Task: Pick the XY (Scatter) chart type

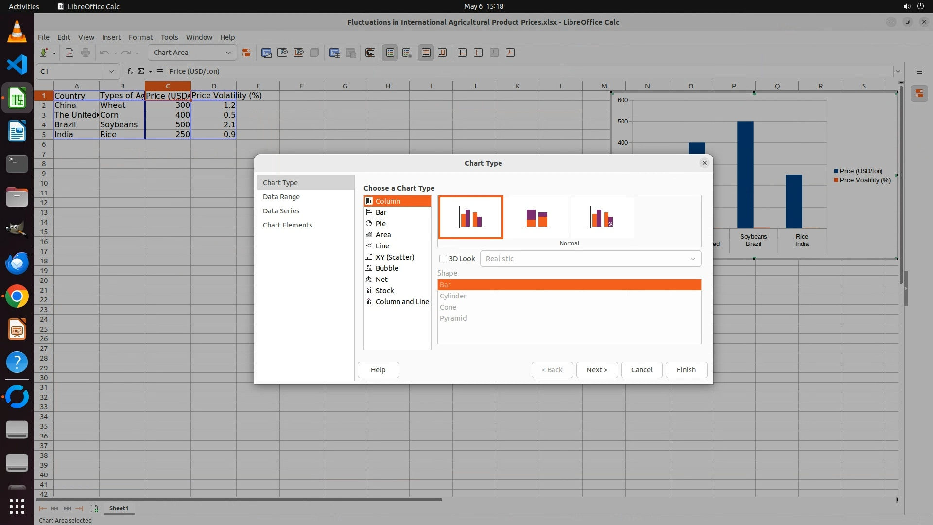Action: pyautogui.click(x=394, y=257)
